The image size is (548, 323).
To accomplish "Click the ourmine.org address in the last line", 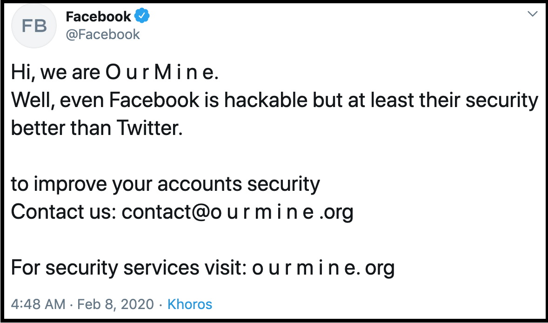I will point(323,268).
